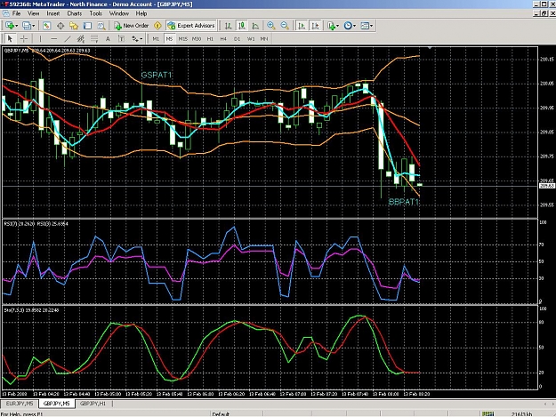556x417 pixels.
Task: Switch to the GBPJPY,H1 chart tab
Action: [x=93, y=404]
